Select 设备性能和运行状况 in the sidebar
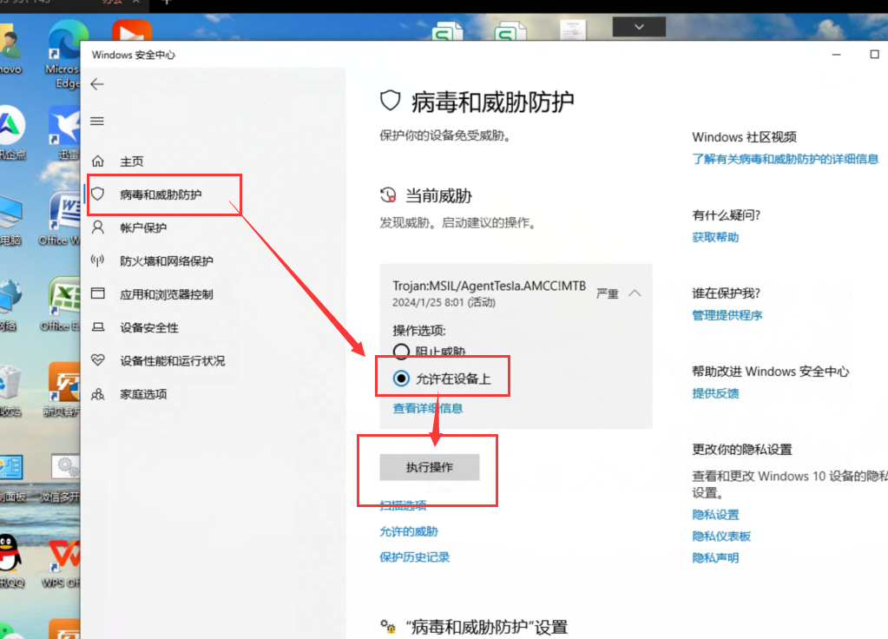 pyautogui.click(x=172, y=361)
